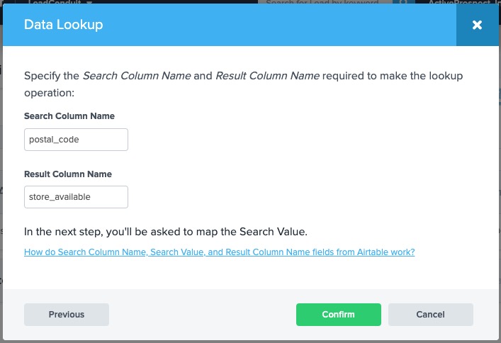Click the blue header bar beside the title

point(283,25)
